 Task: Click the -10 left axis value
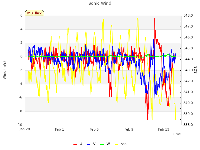coord(19,125)
